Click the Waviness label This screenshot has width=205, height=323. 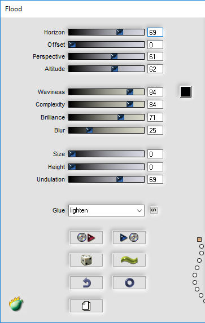(x=51, y=92)
